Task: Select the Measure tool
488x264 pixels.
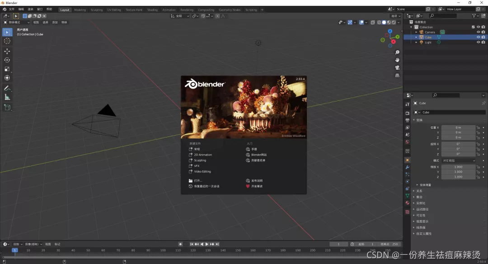Action: 7,98
